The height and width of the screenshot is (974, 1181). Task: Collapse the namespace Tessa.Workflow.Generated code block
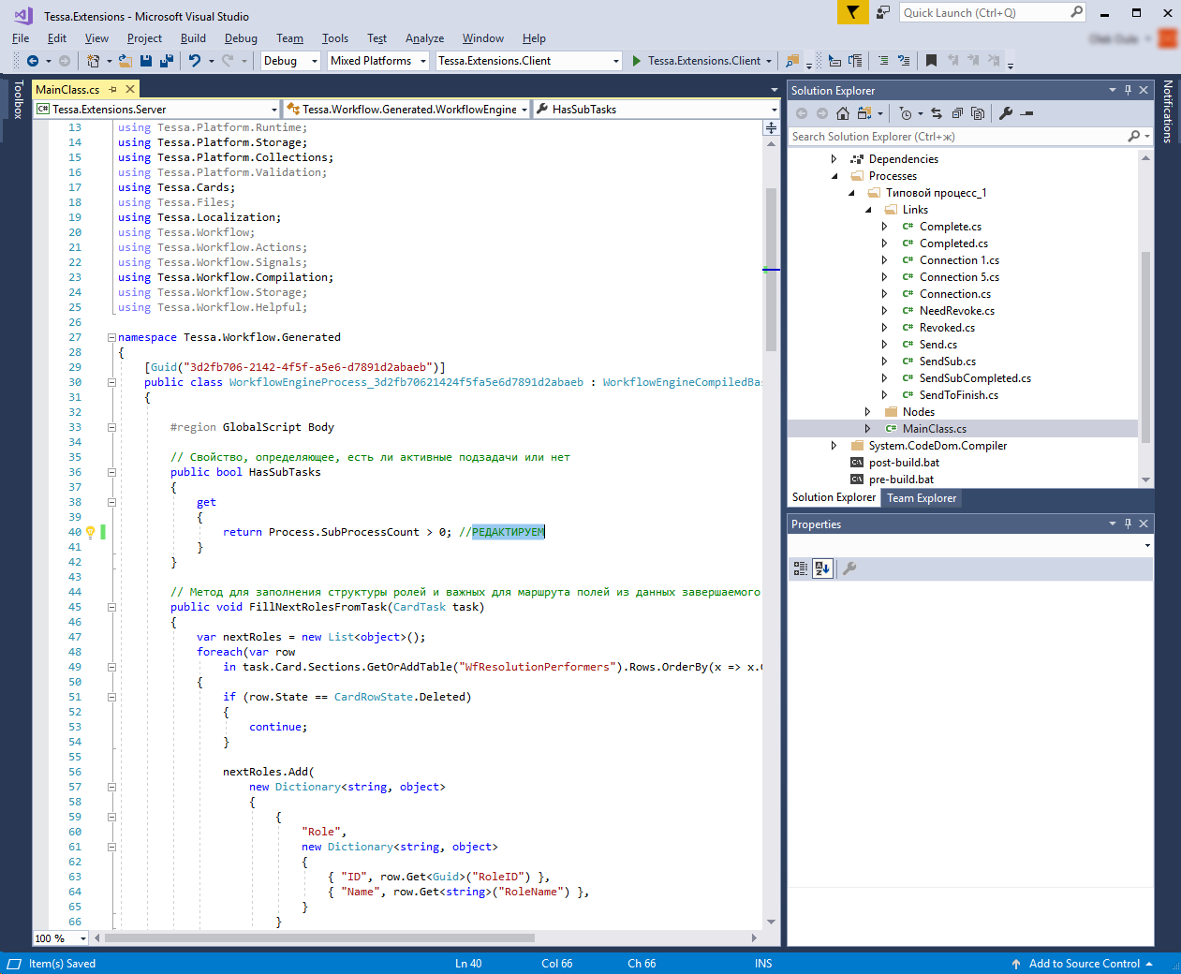click(111, 337)
